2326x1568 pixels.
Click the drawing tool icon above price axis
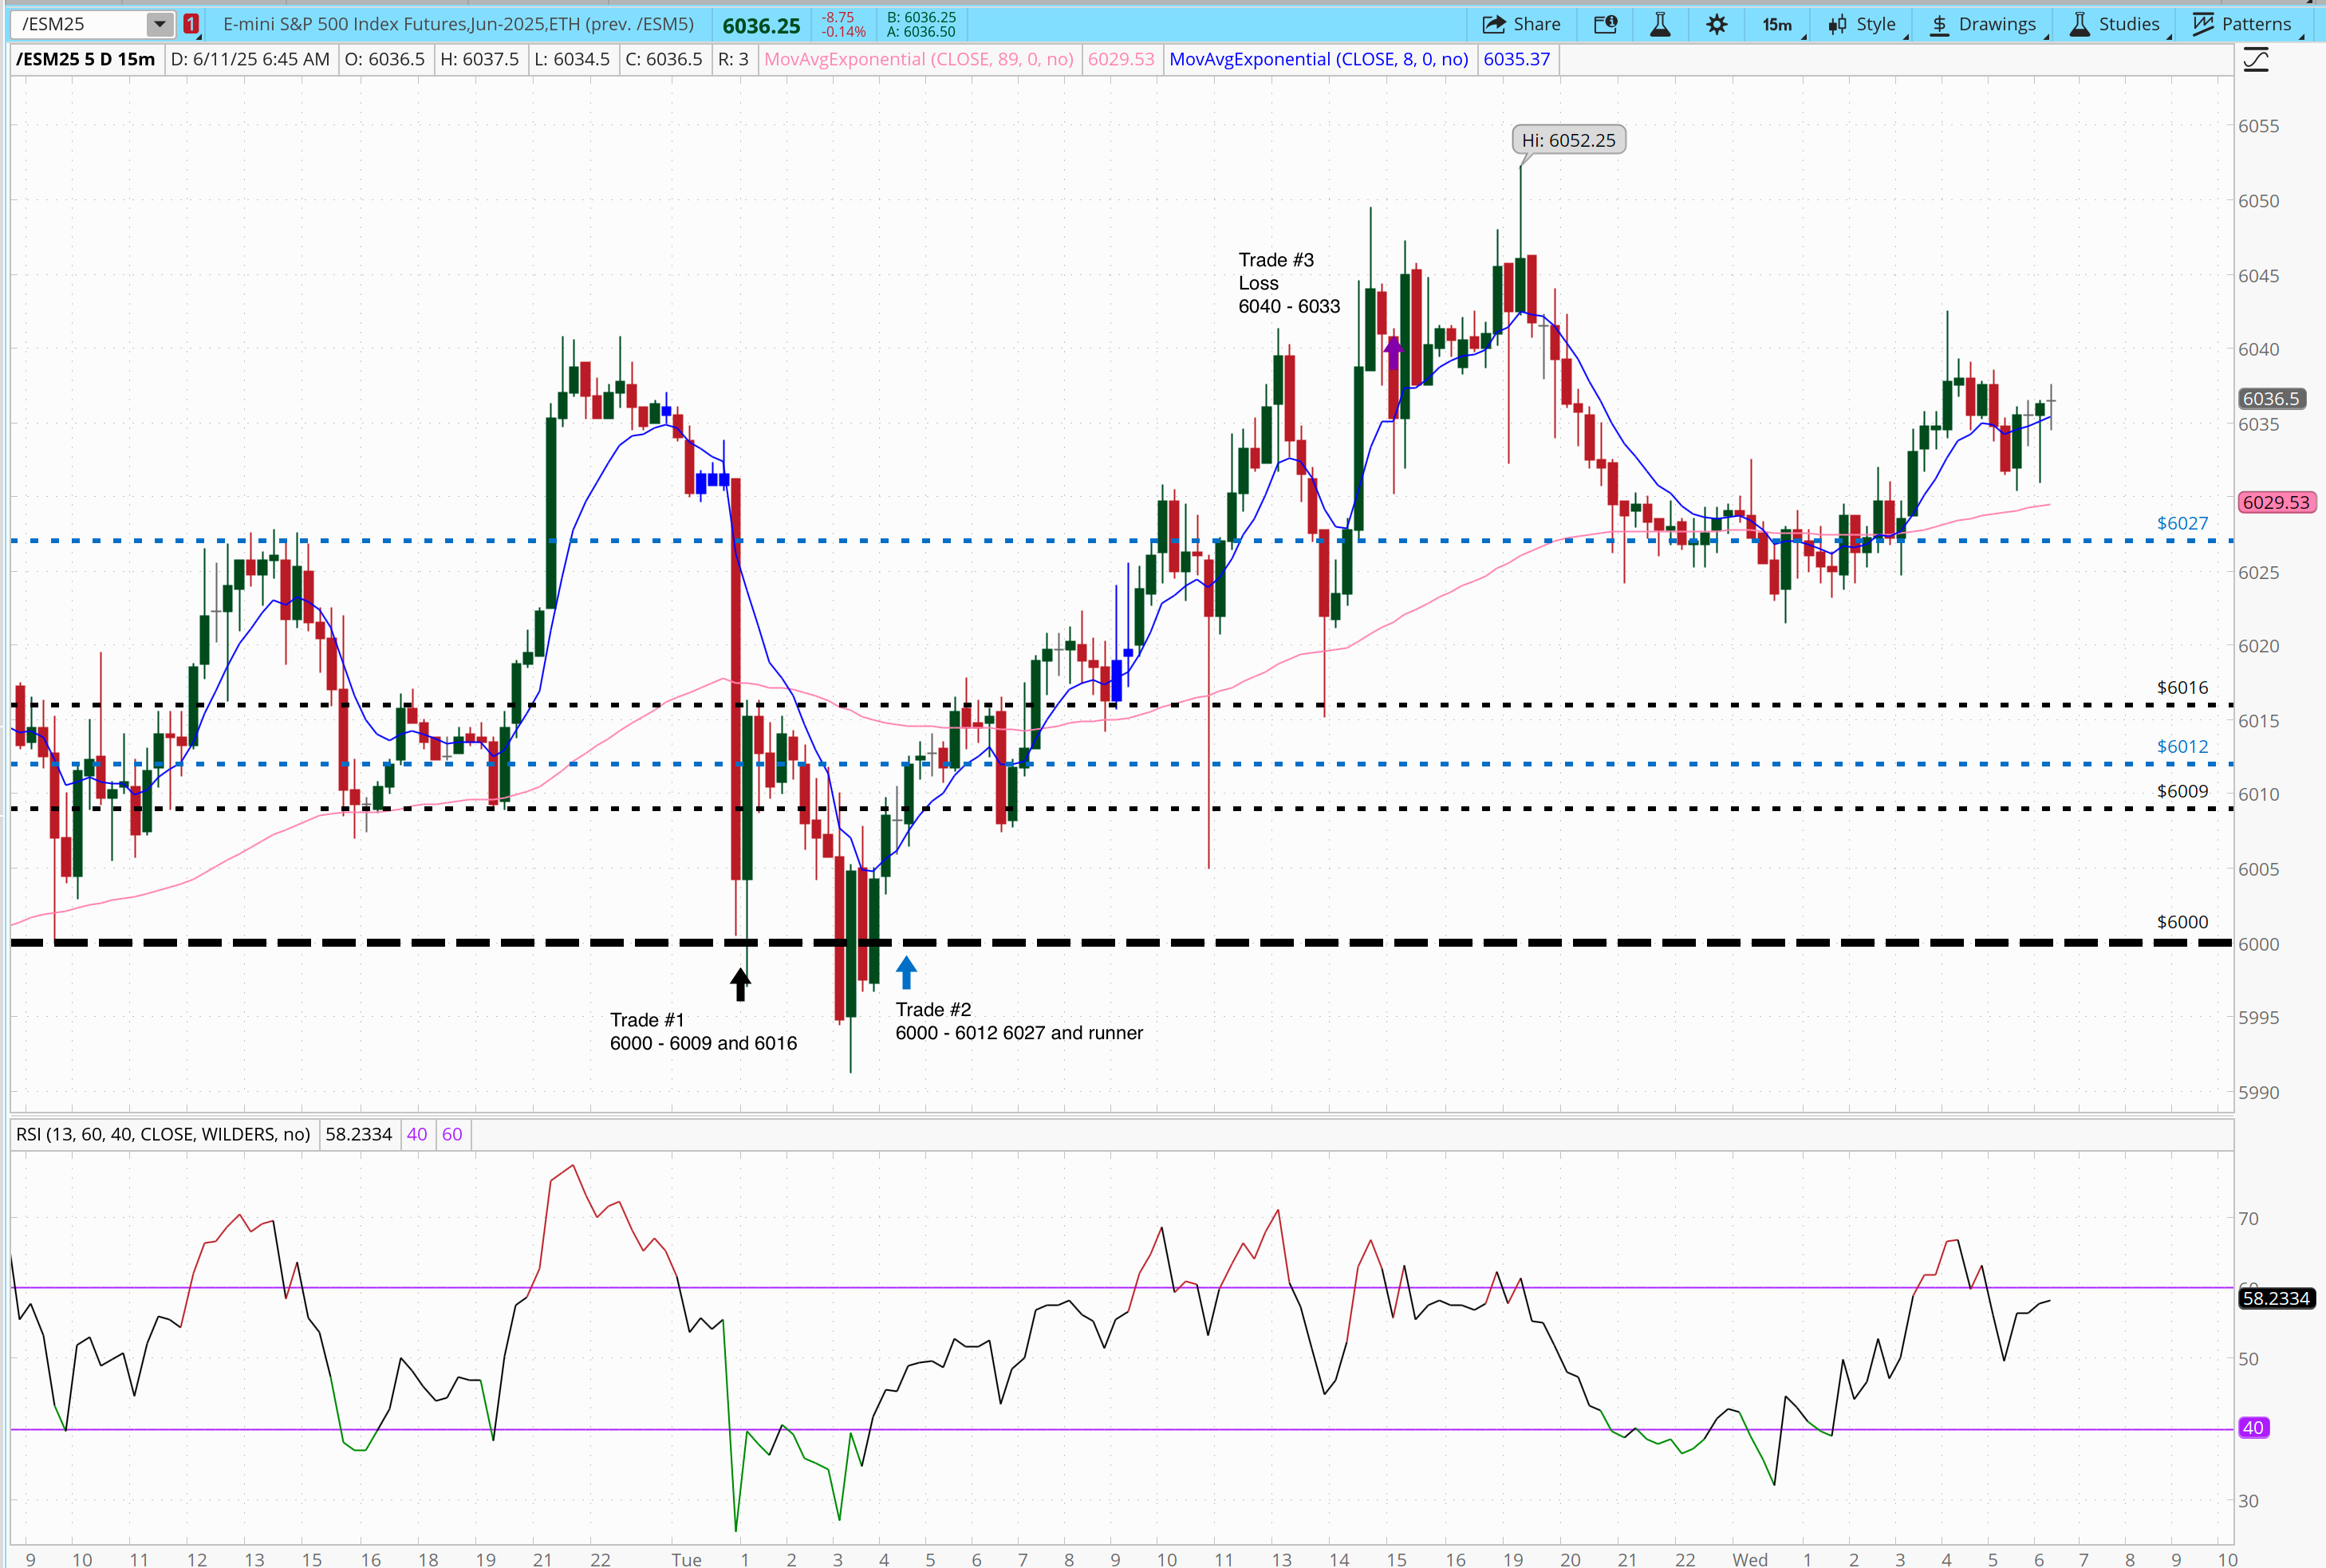(2256, 60)
